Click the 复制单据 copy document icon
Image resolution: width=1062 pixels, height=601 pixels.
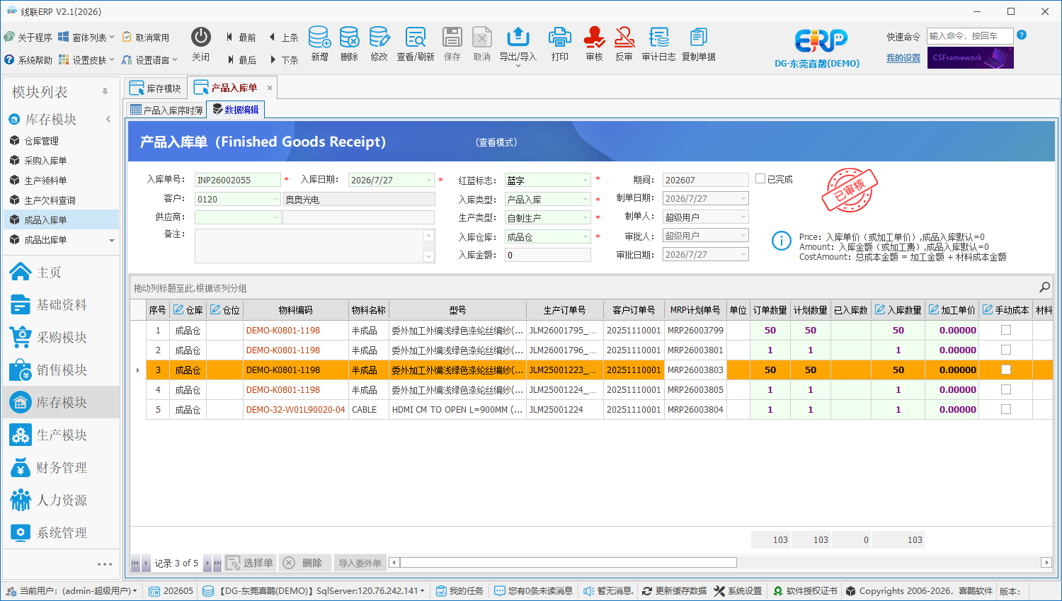click(698, 38)
